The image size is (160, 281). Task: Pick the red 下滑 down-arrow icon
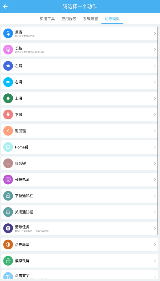(8, 115)
